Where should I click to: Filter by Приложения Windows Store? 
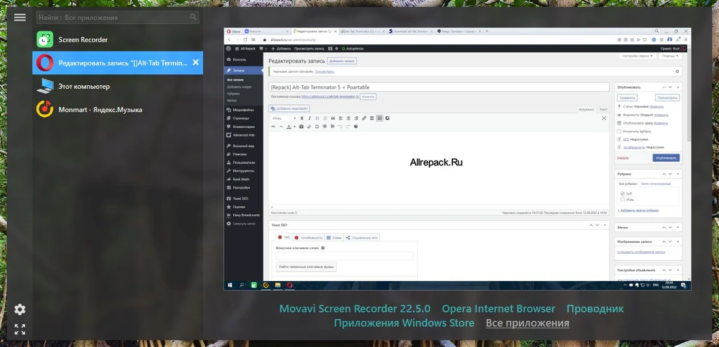404,323
